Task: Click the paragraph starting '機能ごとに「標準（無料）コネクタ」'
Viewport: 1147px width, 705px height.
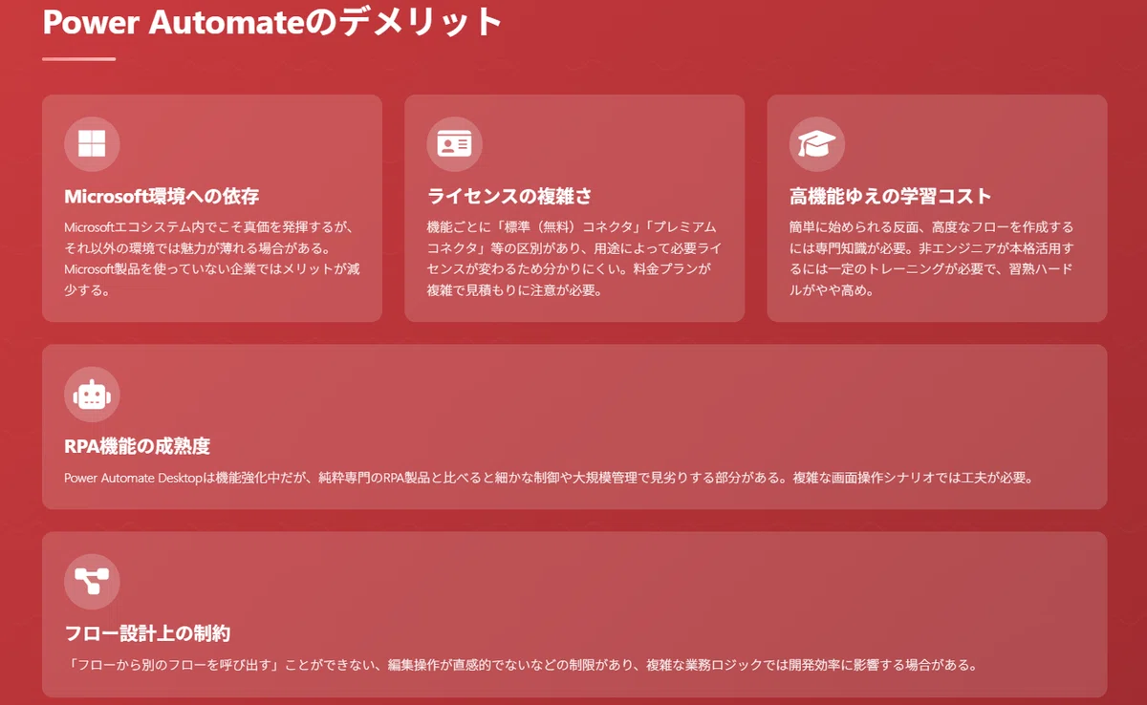Action: (x=574, y=258)
